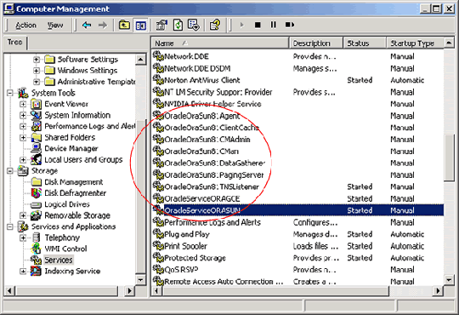The height and width of the screenshot is (315, 459).
Task: Open the Action menu
Action: (x=25, y=26)
